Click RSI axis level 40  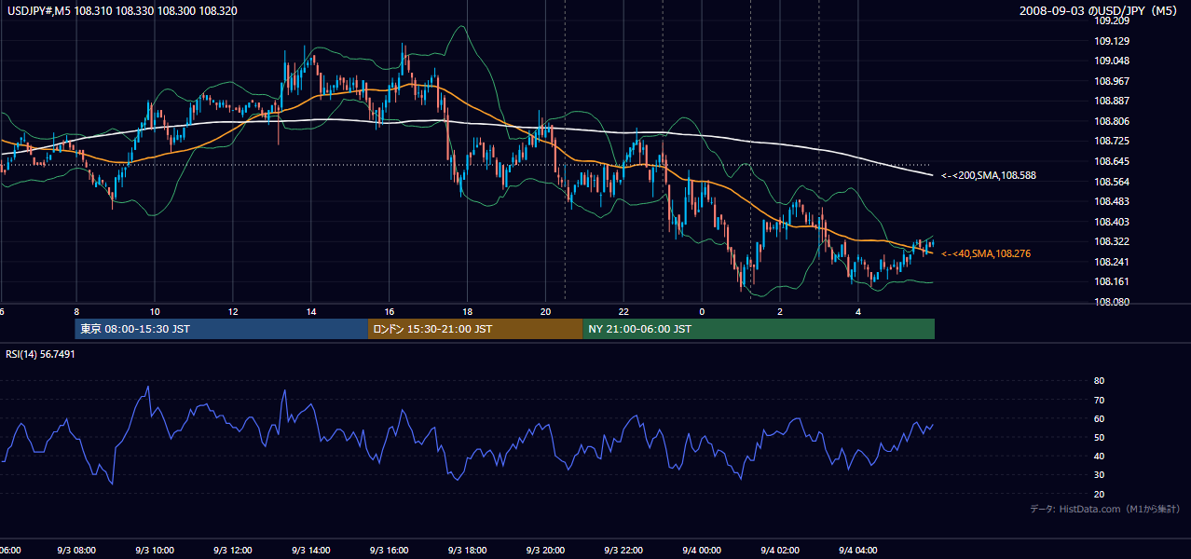tap(1100, 456)
